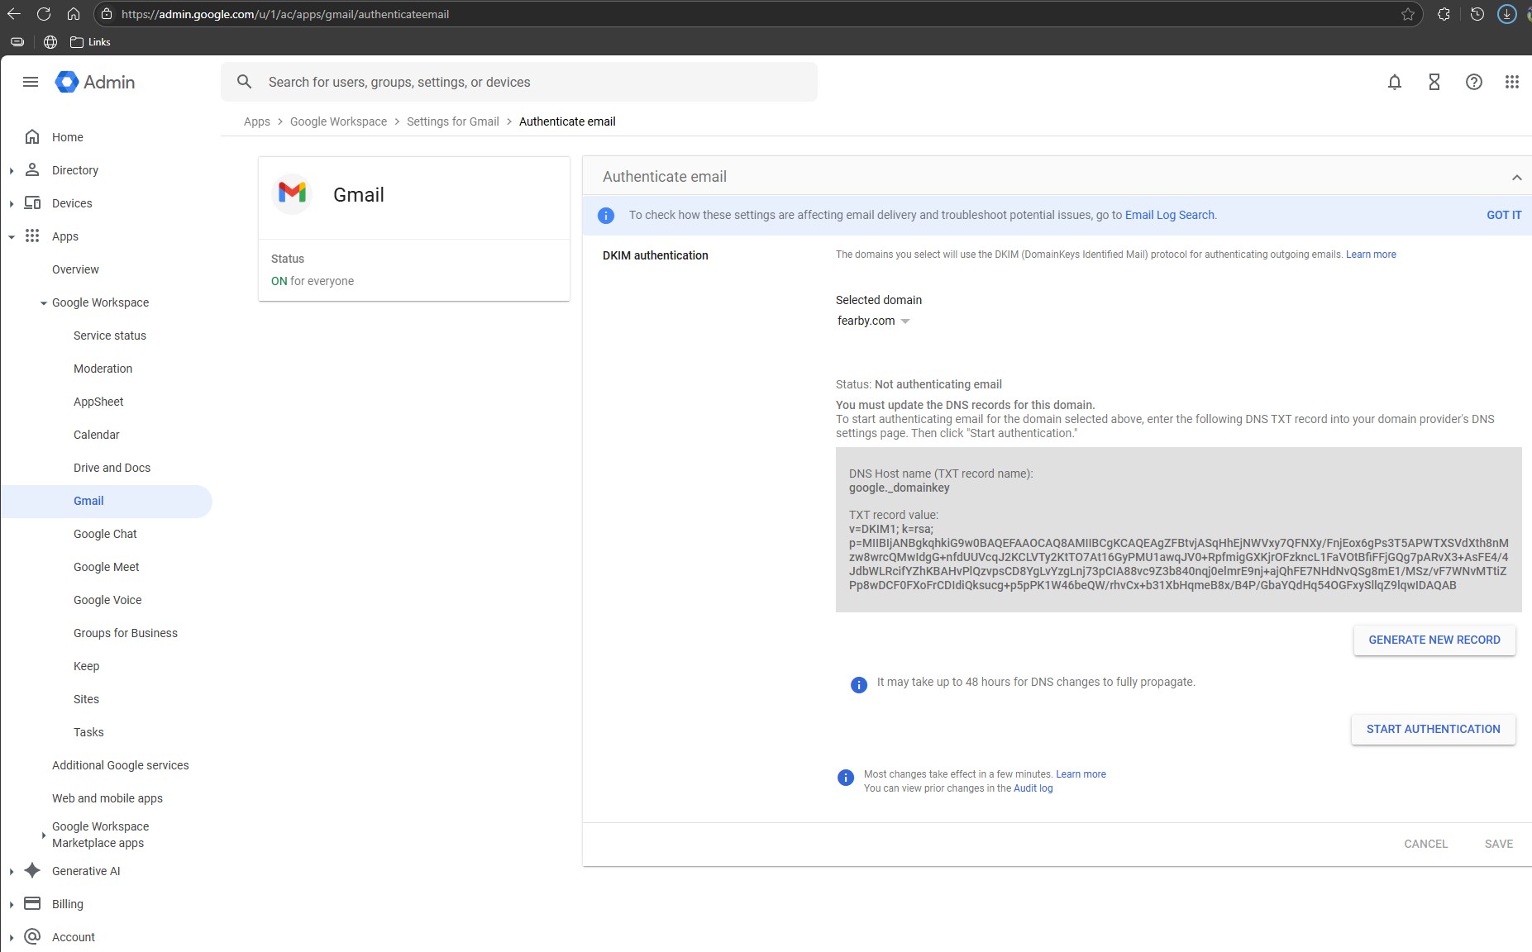The width and height of the screenshot is (1532, 952).
Task: Open the Email Log Search link
Action: tap(1169, 215)
